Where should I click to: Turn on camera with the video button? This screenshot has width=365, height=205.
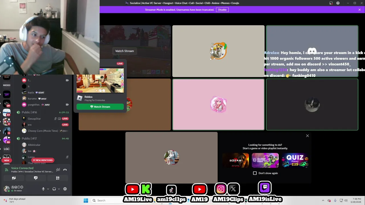tap(14, 178)
